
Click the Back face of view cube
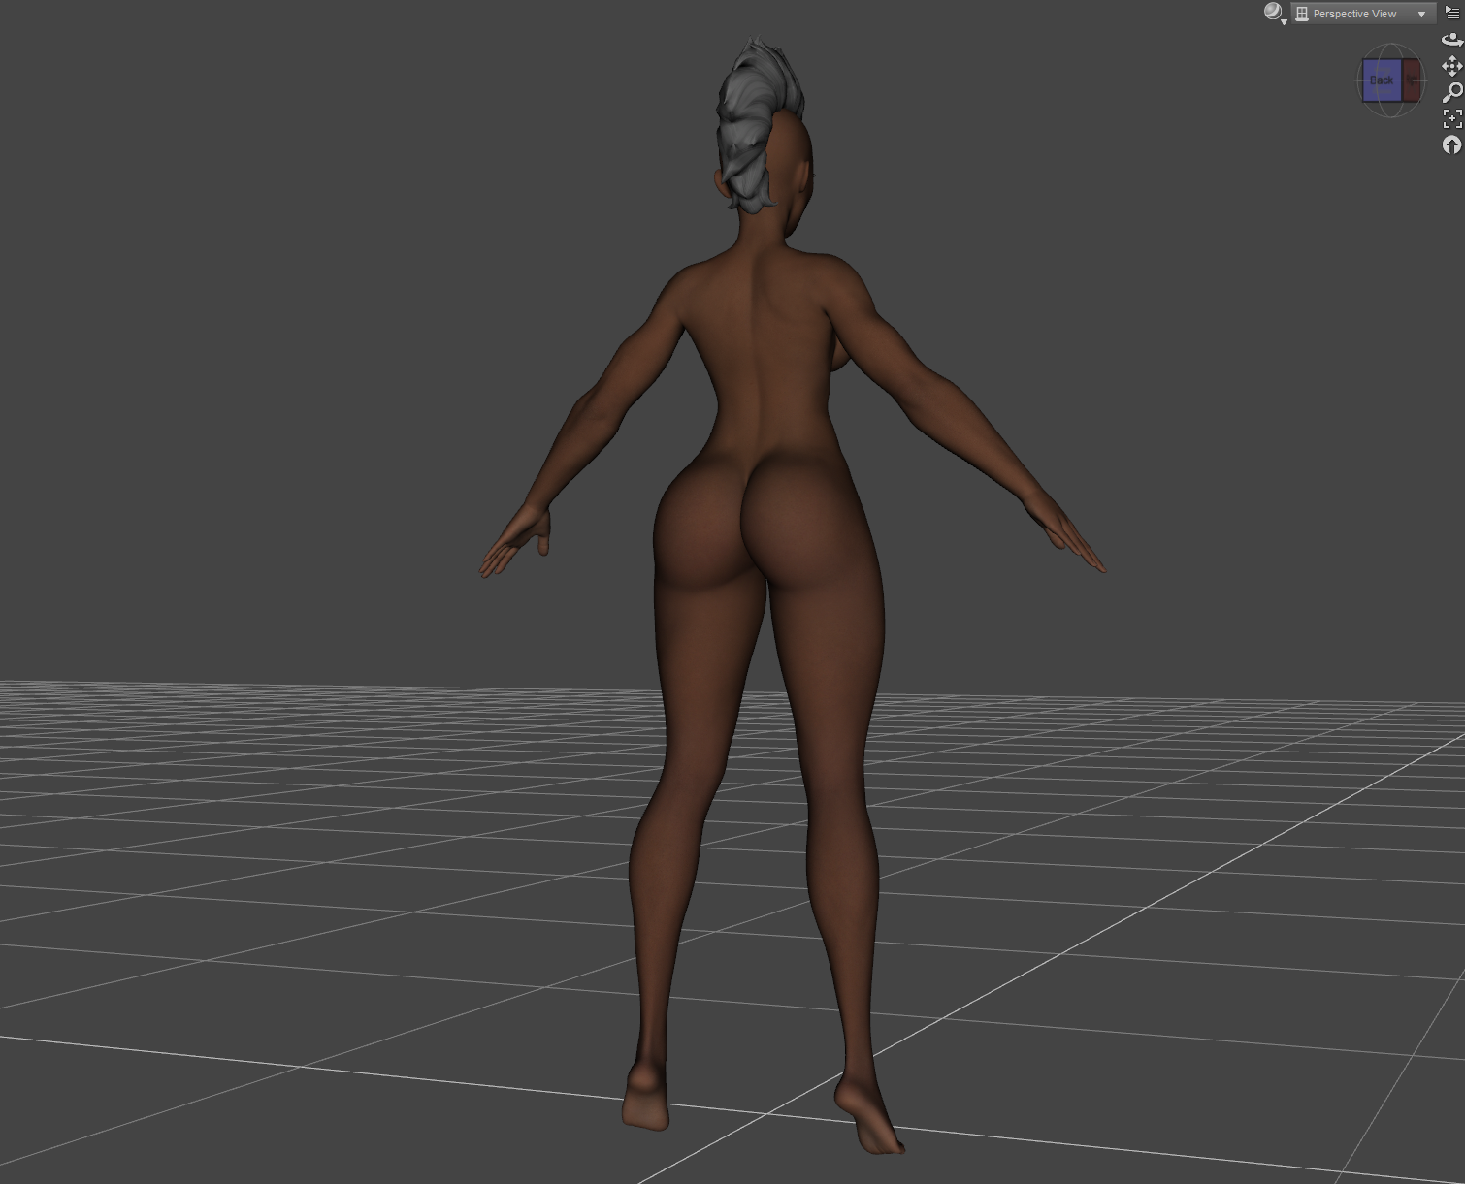pyautogui.click(x=1382, y=80)
